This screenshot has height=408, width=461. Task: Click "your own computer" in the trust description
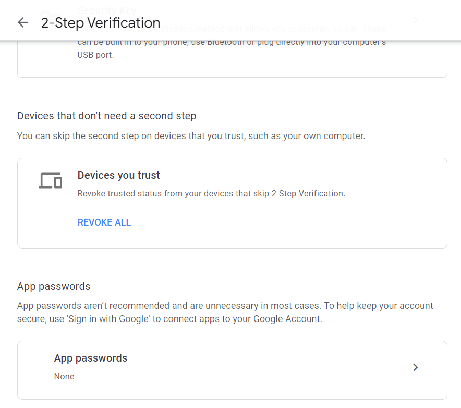323,136
